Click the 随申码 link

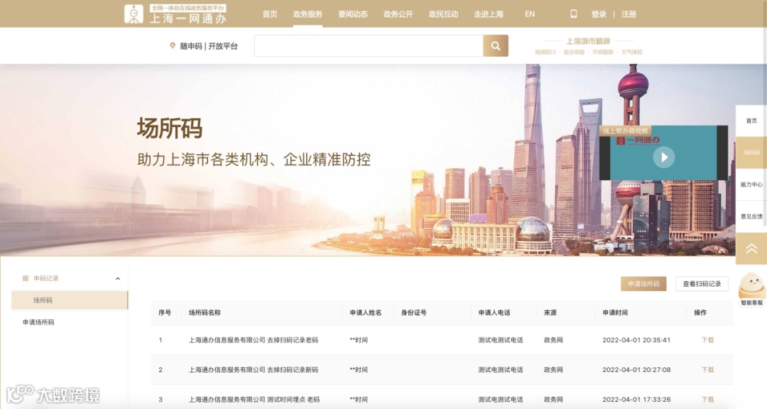pos(191,46)
